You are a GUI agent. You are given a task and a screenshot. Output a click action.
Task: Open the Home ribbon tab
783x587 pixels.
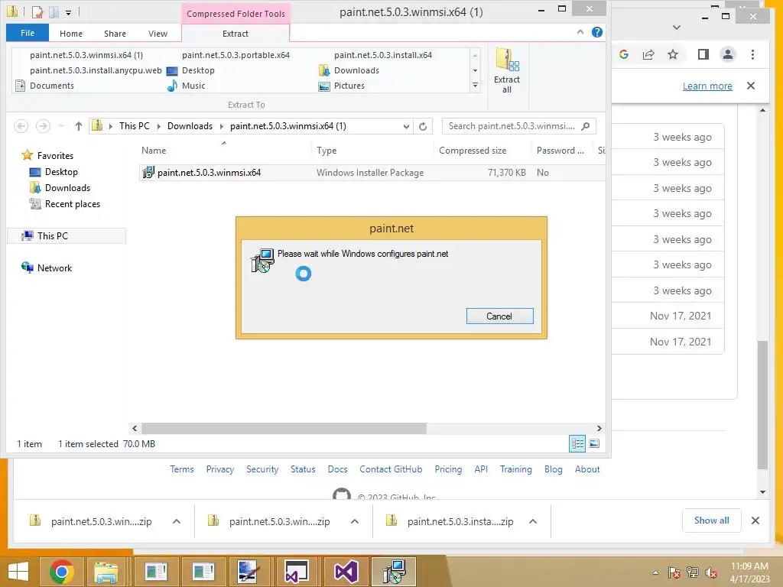[x=71, y=34]
